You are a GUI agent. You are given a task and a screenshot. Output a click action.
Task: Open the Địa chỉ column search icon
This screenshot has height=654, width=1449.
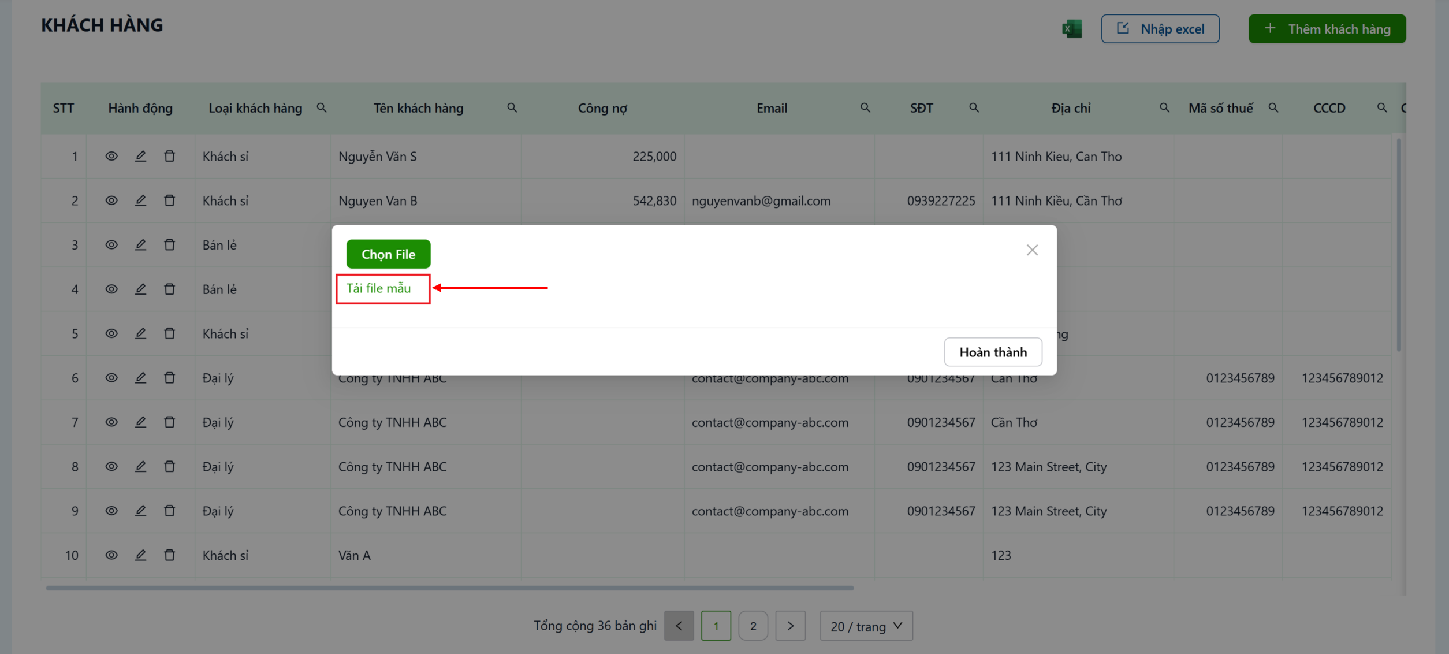1164,107
